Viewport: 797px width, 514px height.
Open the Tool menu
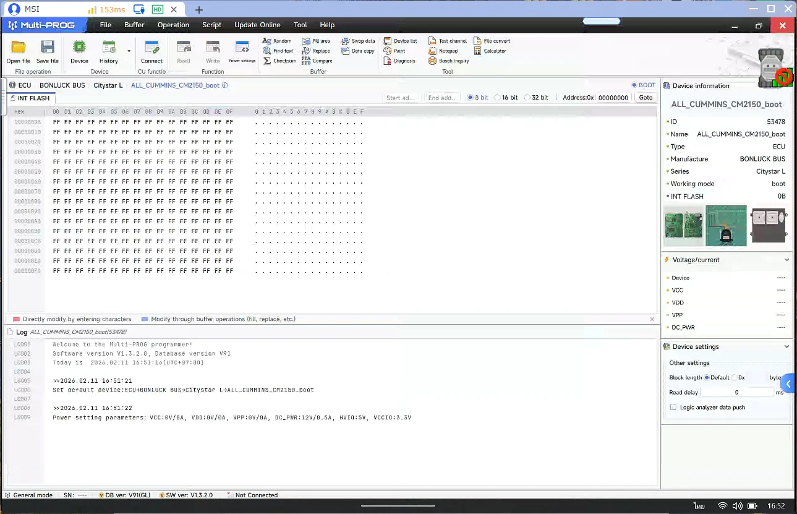(x=300, y=25)
